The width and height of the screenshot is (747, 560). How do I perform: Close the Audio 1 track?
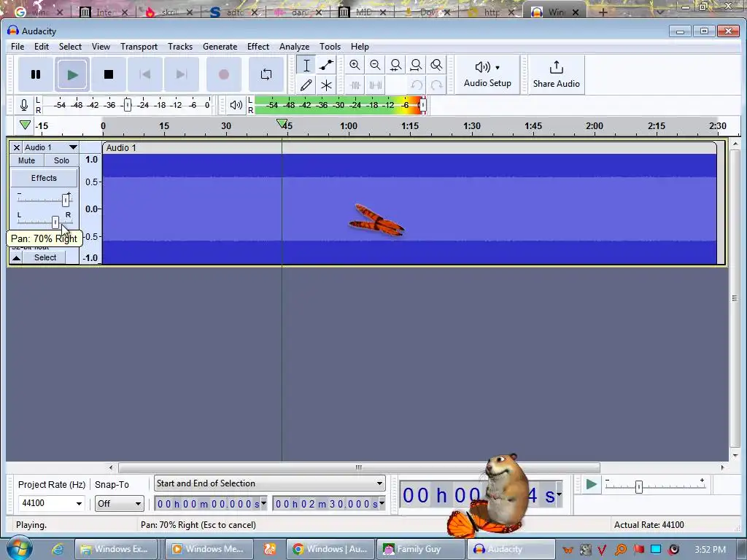click(16, 147)
